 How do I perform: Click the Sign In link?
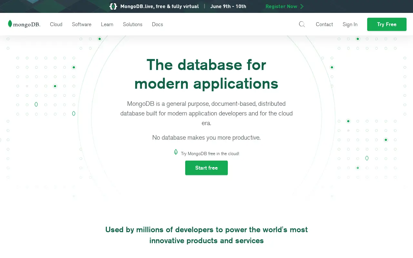tap(350, 25)
